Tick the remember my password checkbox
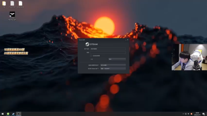The height and width of the screenshot is (116, 207). click(x=91, y=56)
